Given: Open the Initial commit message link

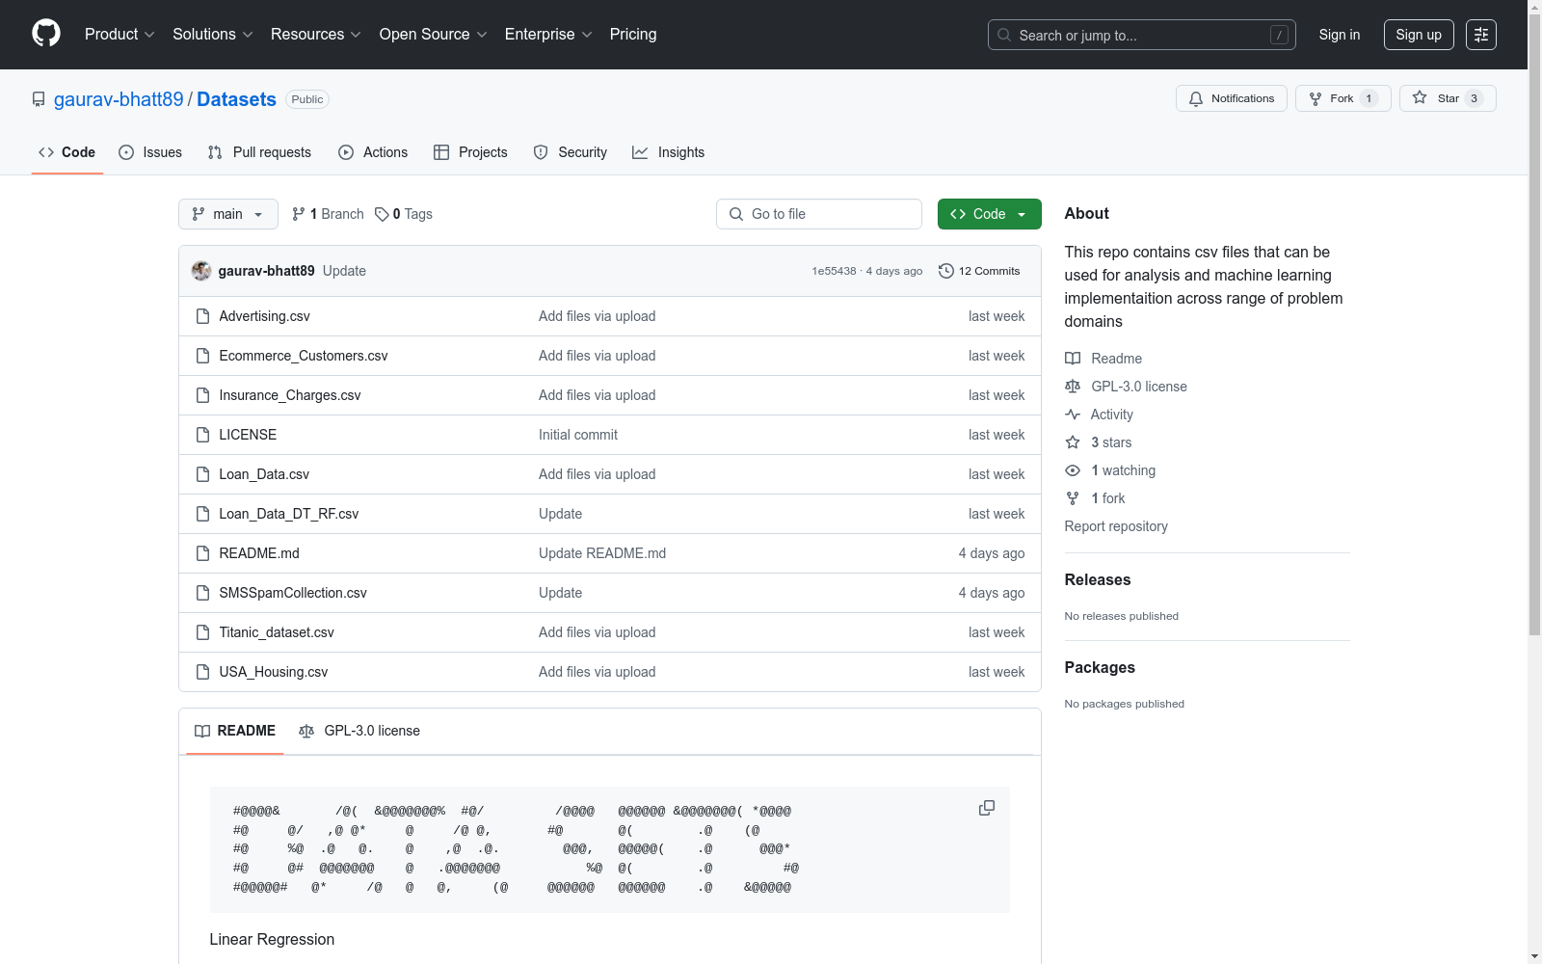Looking at the screenshot, I should (578, 435).
